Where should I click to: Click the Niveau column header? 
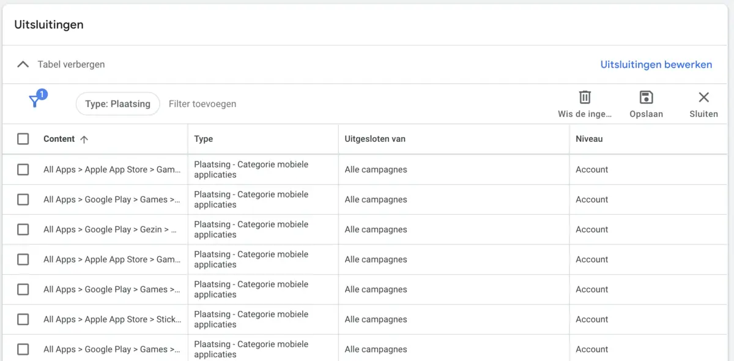coord(589,139)
